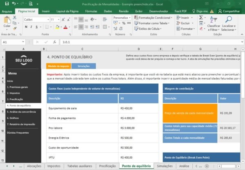Align text to the left
Screen dimensions: 245x170
76,27
